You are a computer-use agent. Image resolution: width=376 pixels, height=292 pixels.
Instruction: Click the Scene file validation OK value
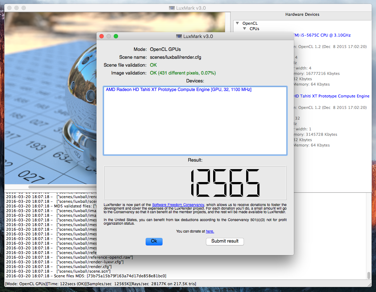click(153, 65)
